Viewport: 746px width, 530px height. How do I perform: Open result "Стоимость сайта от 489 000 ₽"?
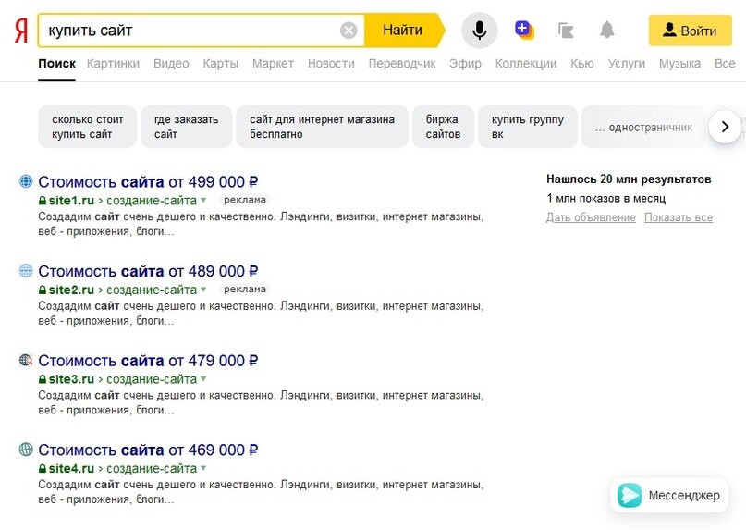tap(148, 271)
